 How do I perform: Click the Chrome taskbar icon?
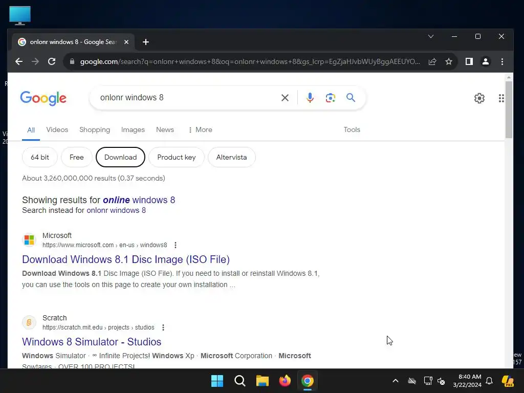[x=308, y=381]
